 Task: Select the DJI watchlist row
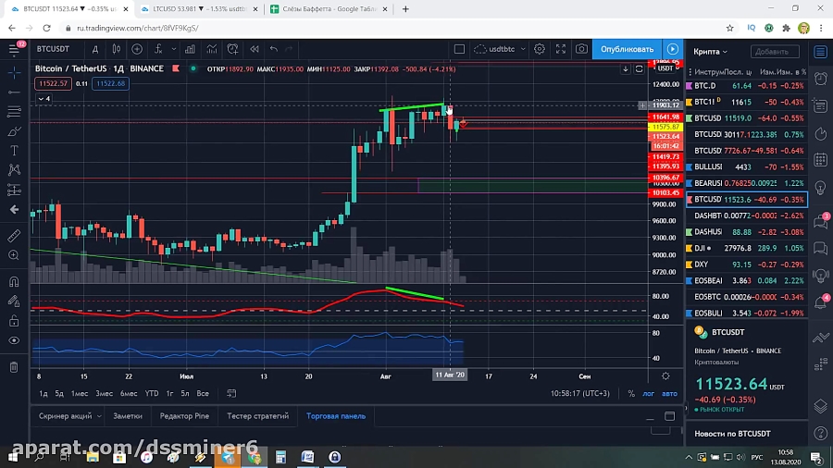pyautogui.click(x=746, y=248)
